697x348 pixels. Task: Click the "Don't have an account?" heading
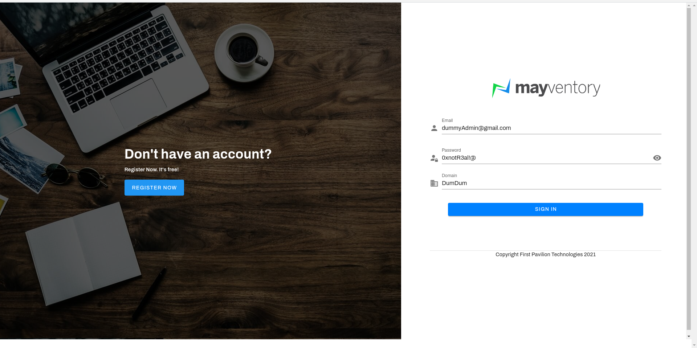pos(198,154)
